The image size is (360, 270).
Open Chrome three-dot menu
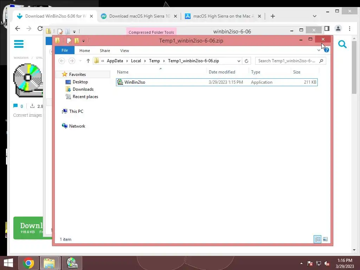point(350,28)
